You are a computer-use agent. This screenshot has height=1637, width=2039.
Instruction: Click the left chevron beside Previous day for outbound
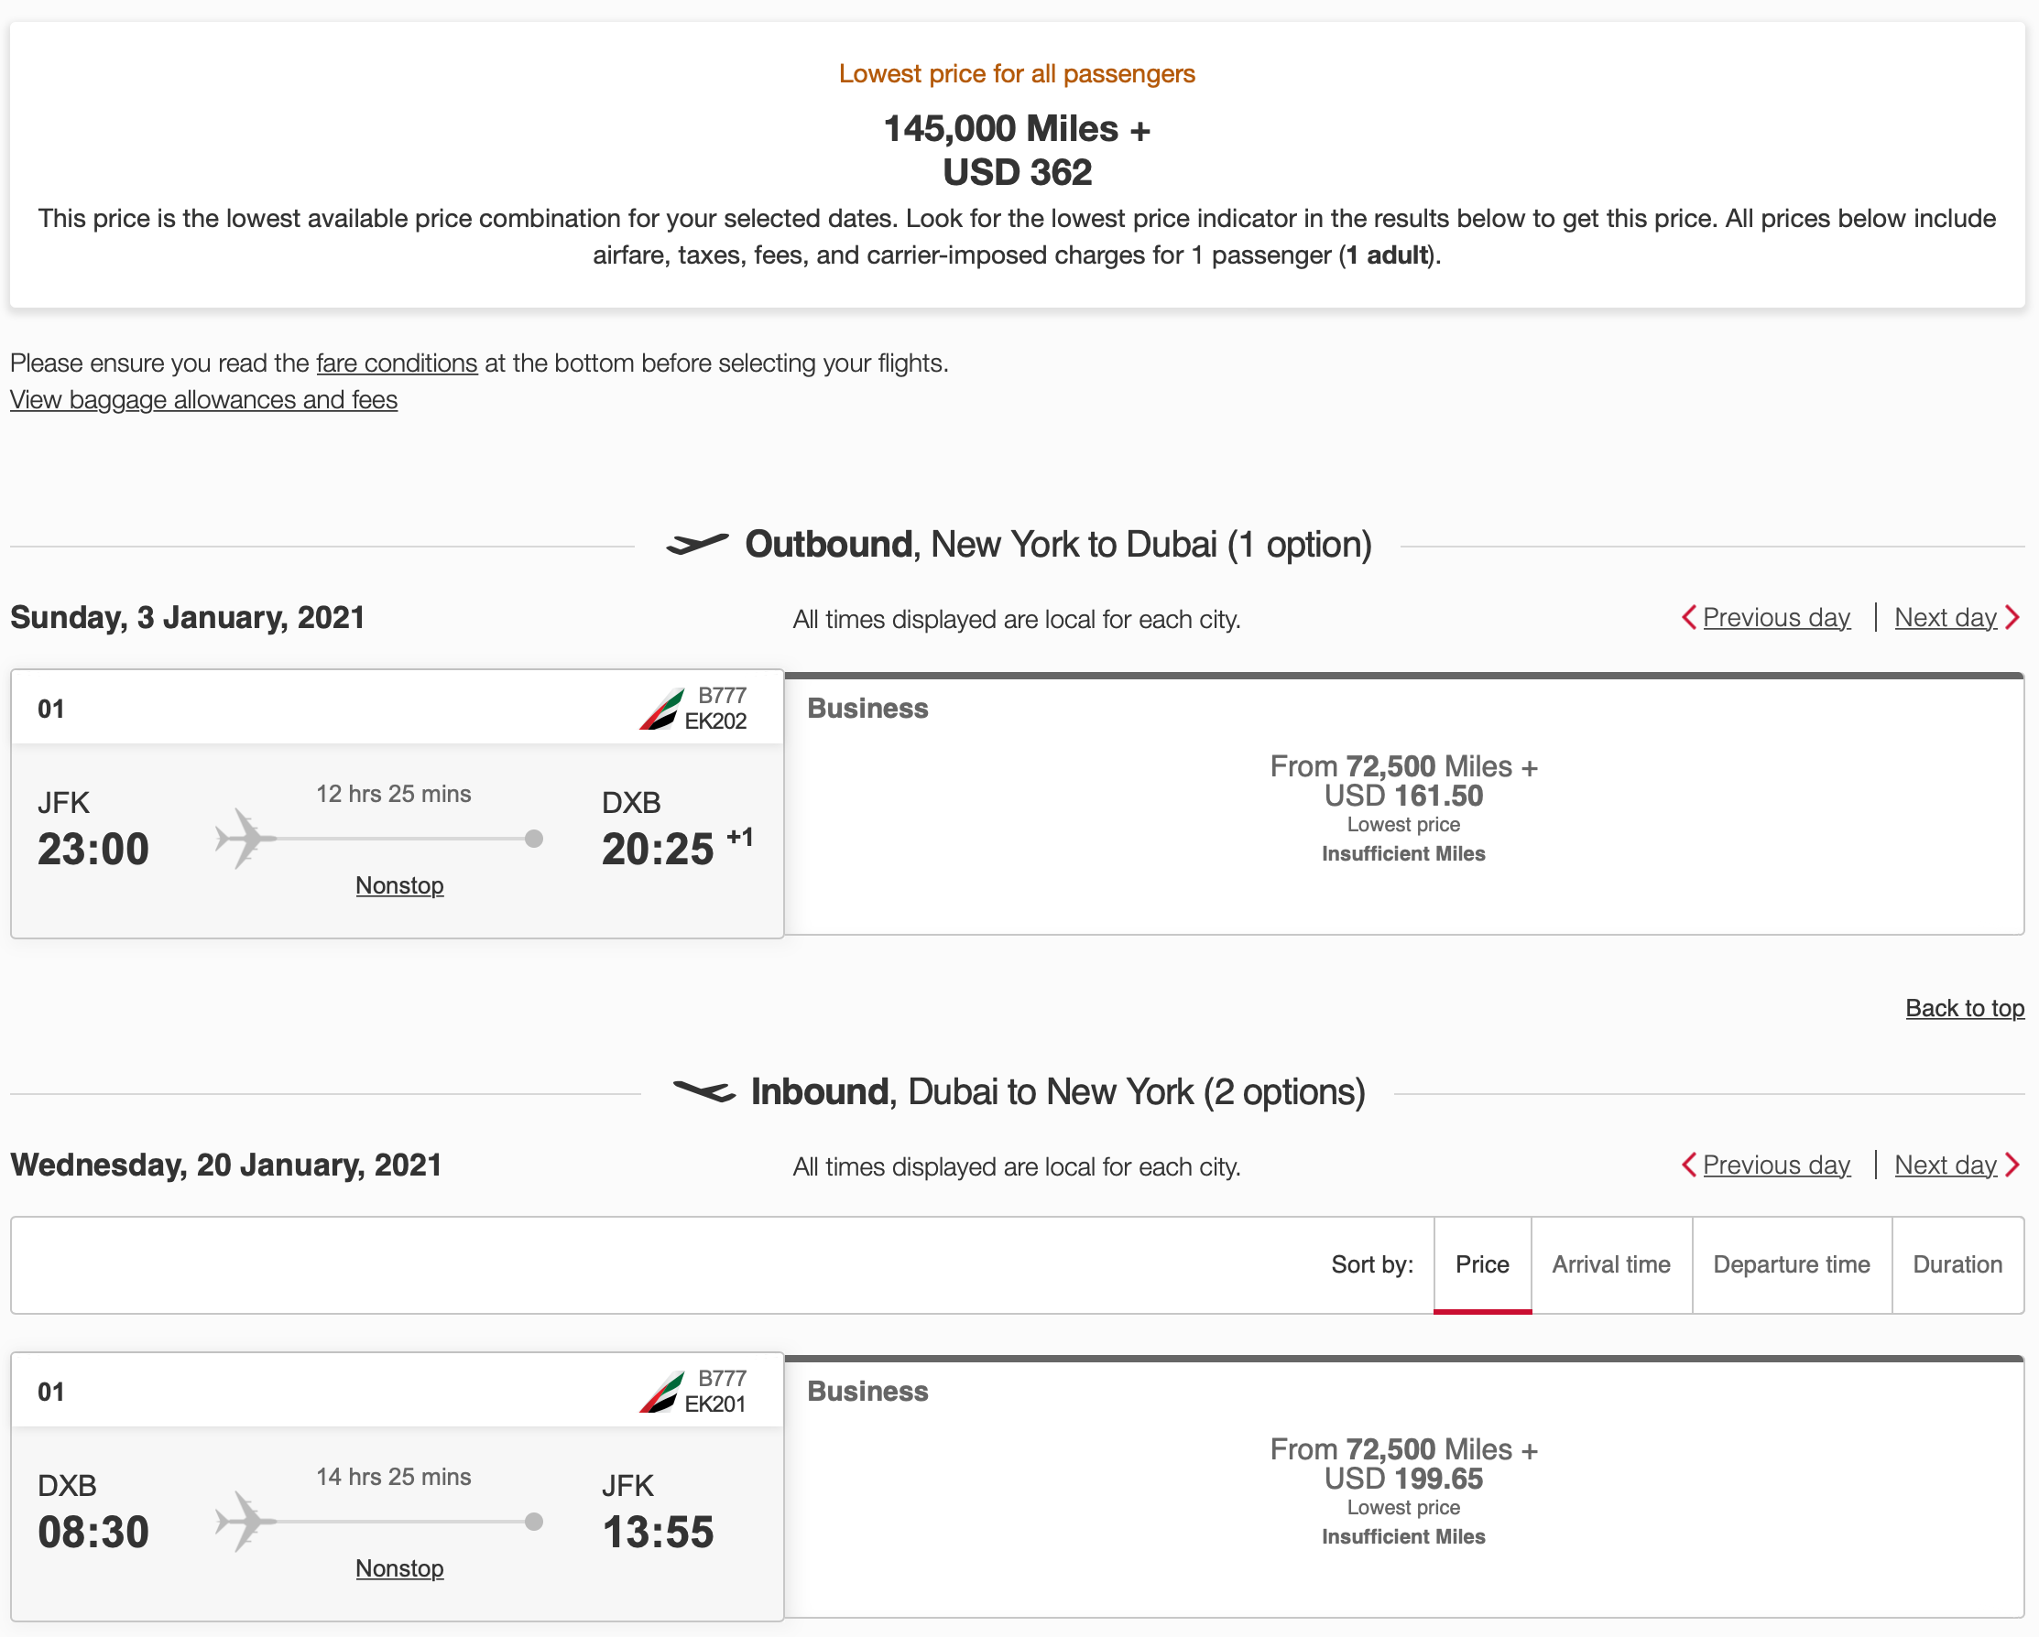pos(1690,617)
